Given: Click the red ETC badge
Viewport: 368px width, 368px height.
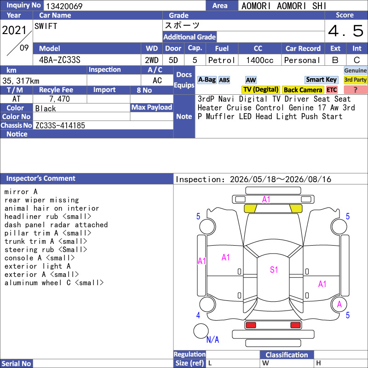Looking at the screenshot, I should 331,90.
